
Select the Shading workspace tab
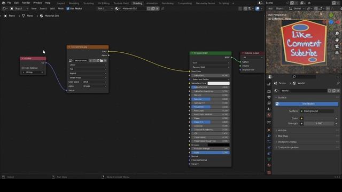point(137,3)
